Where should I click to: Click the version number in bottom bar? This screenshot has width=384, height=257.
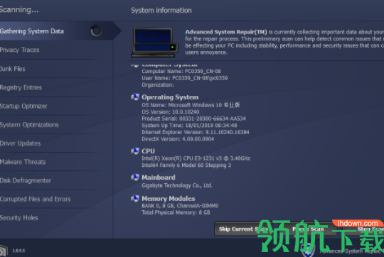(x=18, y=251)
